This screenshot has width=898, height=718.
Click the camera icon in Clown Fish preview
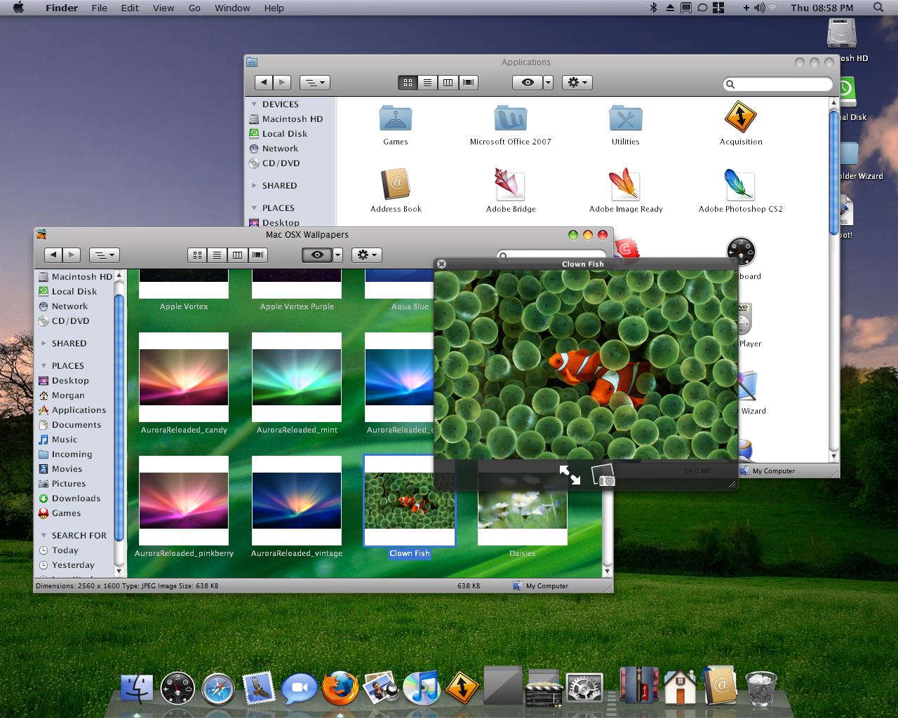603,475
